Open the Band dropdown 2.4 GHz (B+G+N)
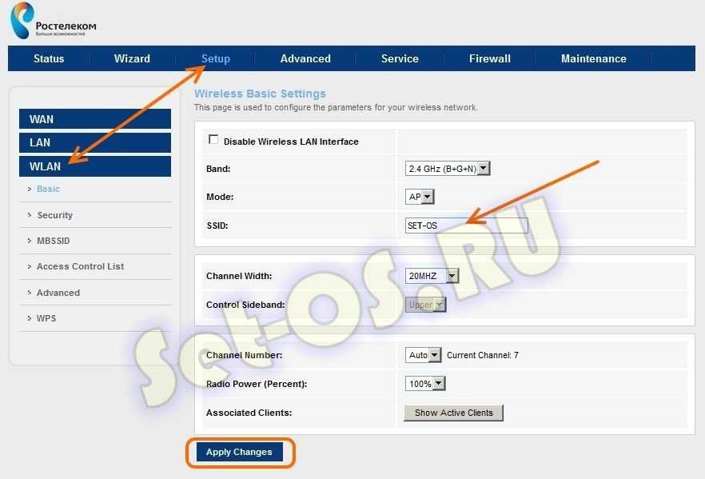The height and width of the screenshot is (479, 705). [448, 168]
